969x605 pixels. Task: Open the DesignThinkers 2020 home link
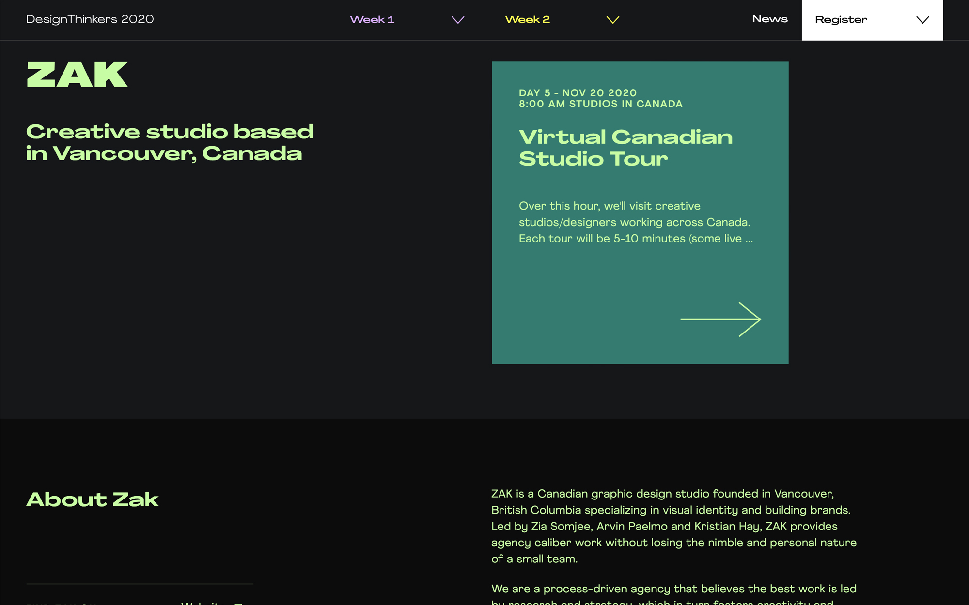(x=90, y=19)
